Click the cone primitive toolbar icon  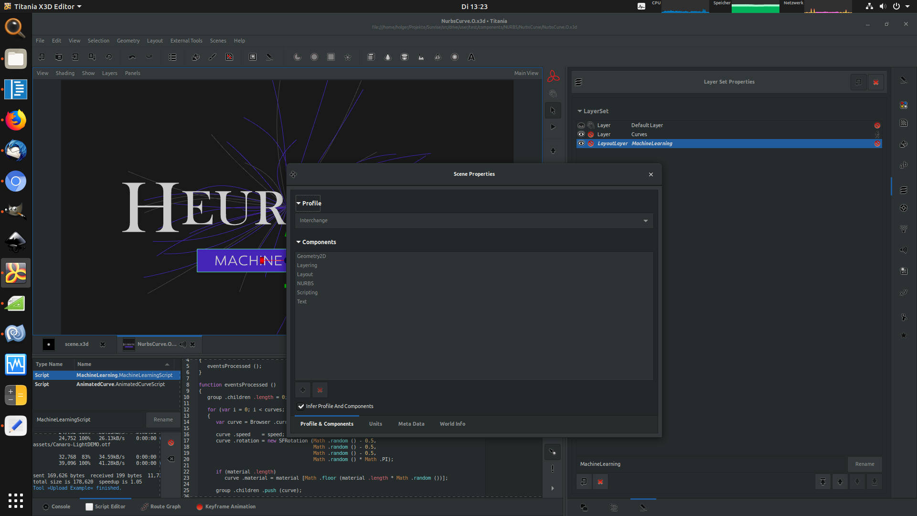[x=388, y=57]
